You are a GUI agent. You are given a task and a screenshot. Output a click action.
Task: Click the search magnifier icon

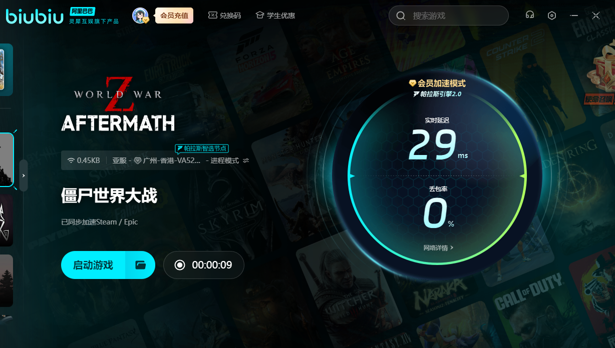[401, 16]
